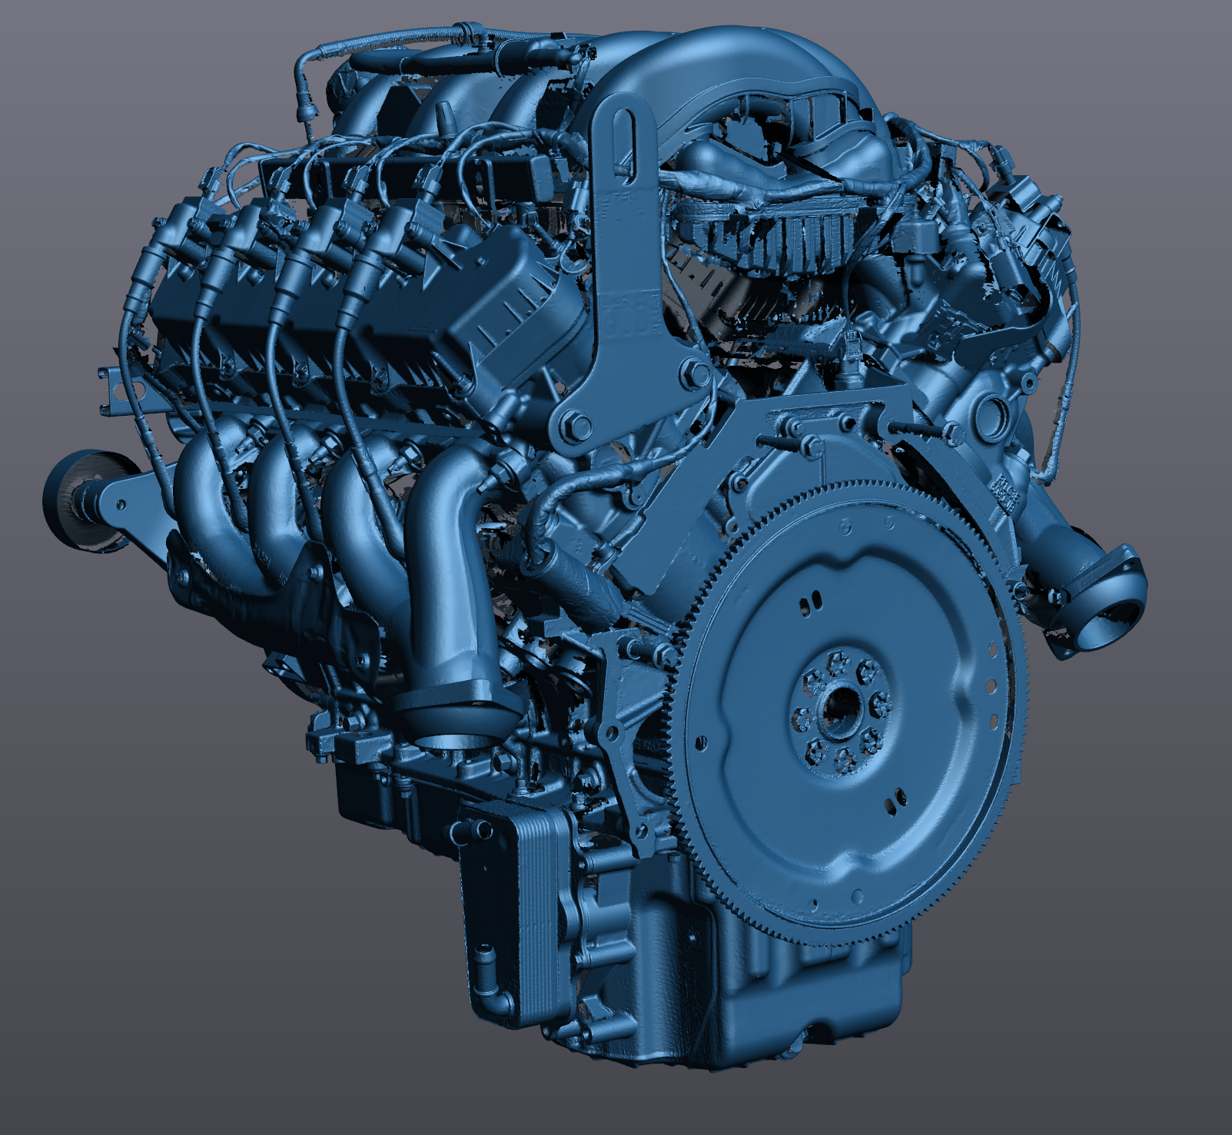Screen dimensions: 1232x1135
Task: Click the oil cooler block at engine bottom
Action: click(x=517, y=913)
